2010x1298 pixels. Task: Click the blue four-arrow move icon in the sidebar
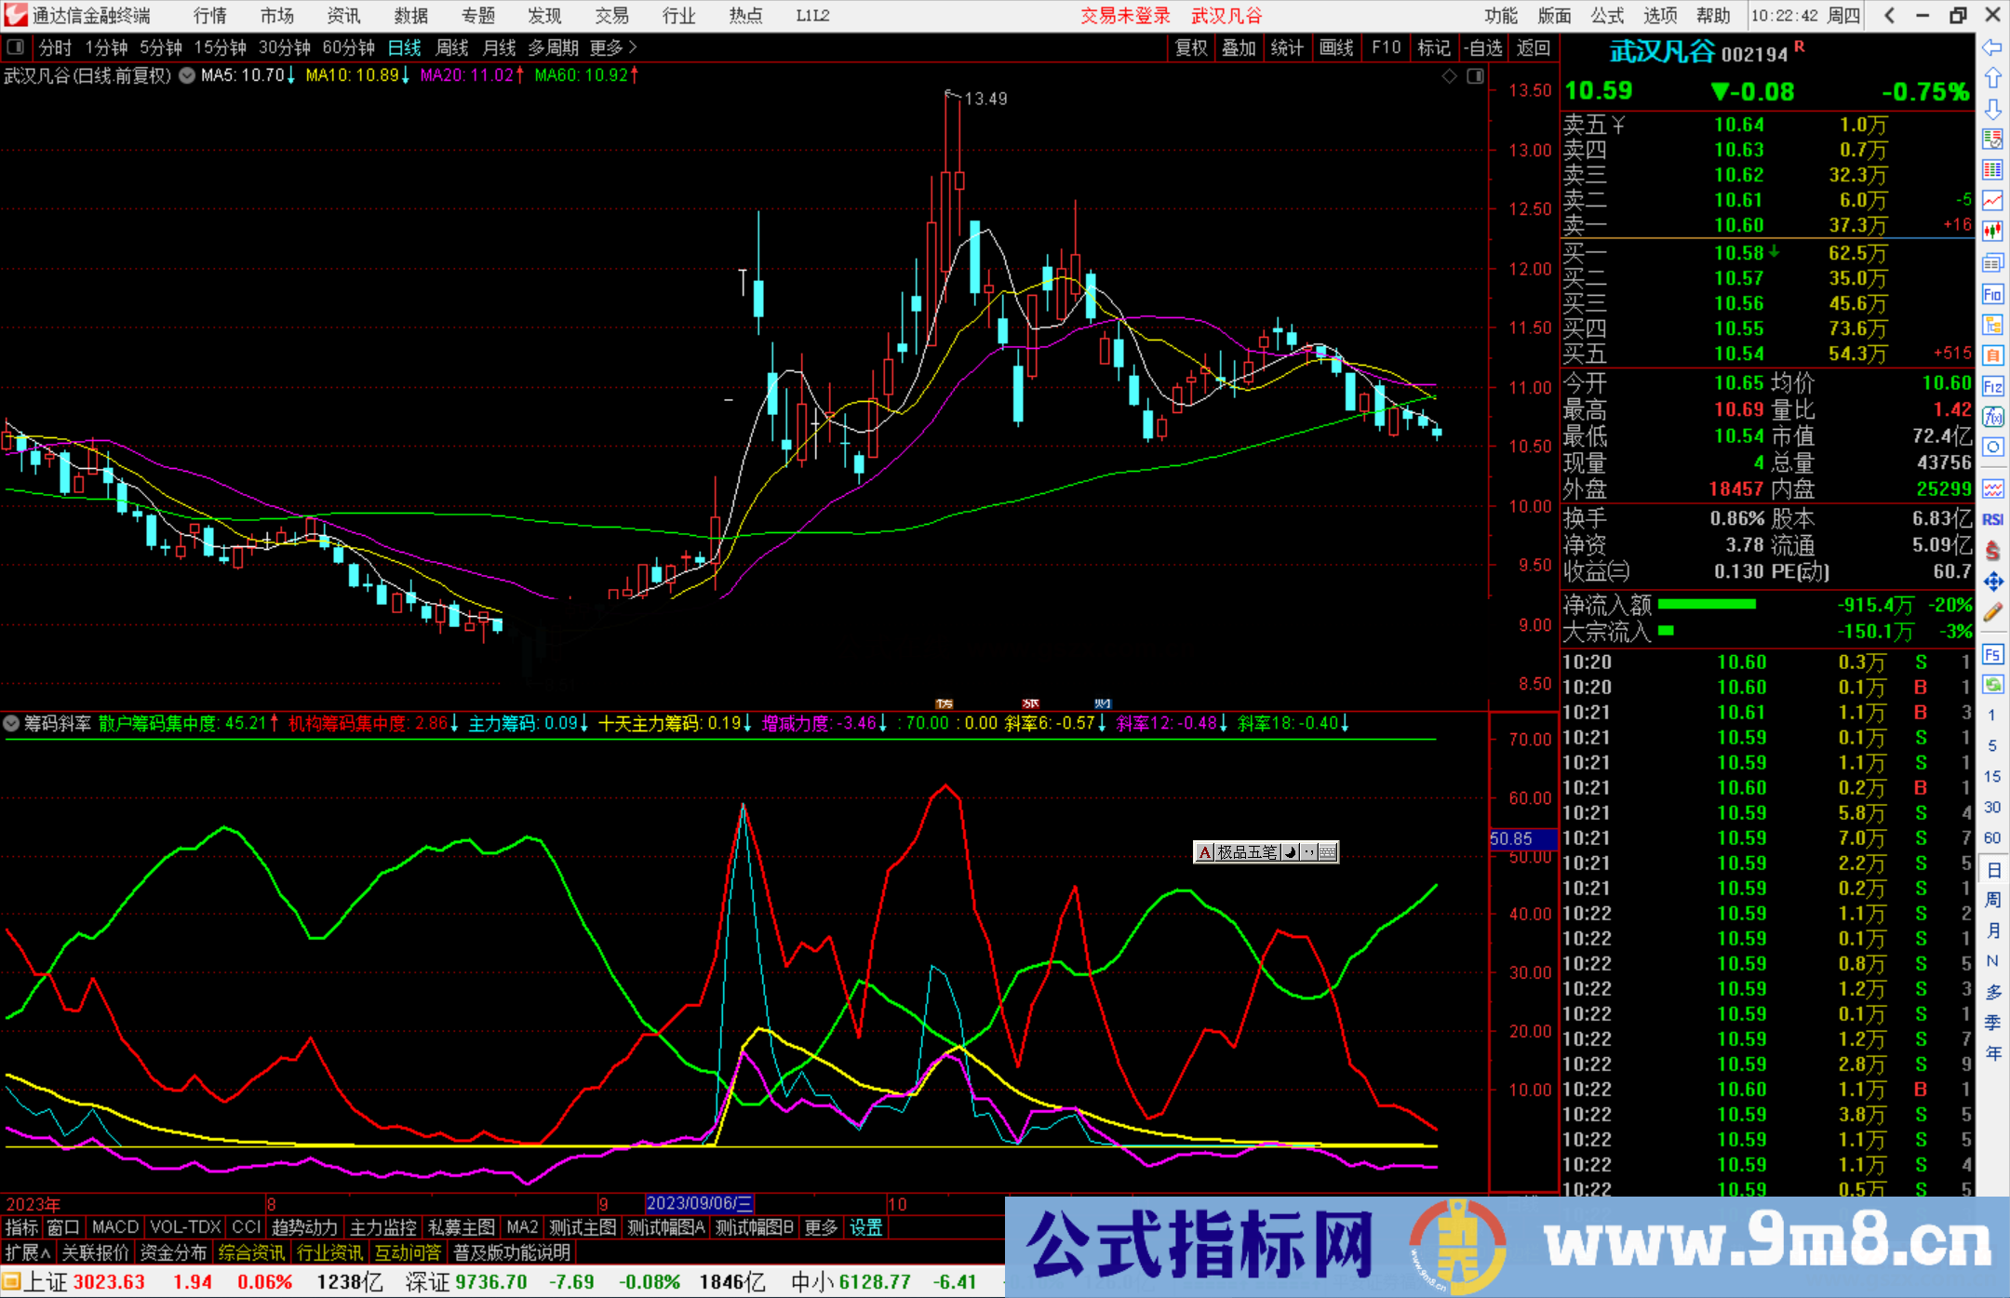1992,582
